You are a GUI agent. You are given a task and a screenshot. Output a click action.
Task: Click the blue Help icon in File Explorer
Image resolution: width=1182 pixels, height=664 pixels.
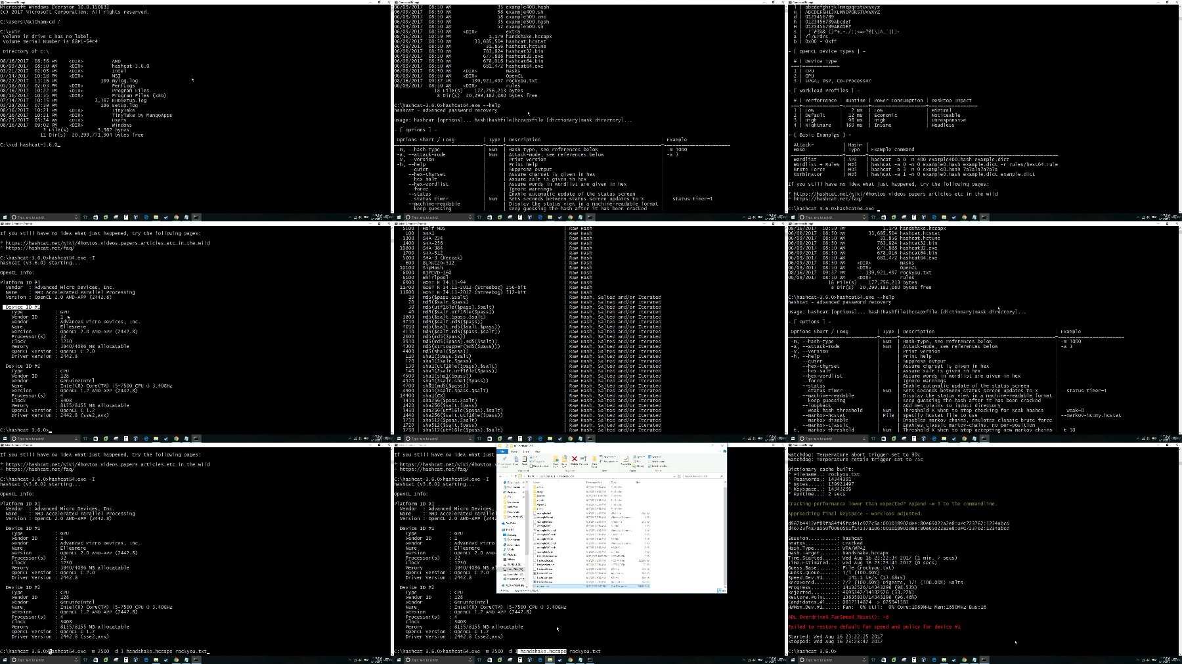coord(725,451)
